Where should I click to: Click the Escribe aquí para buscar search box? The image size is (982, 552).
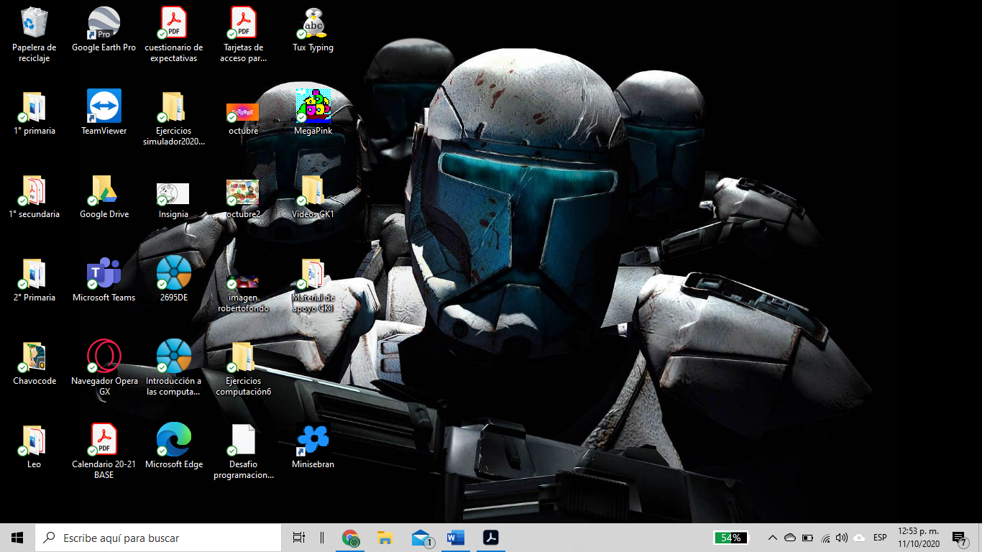pos(158,538)
